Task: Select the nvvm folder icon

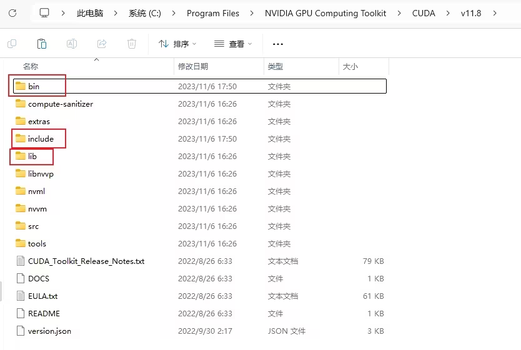Action: pos(21,208)
